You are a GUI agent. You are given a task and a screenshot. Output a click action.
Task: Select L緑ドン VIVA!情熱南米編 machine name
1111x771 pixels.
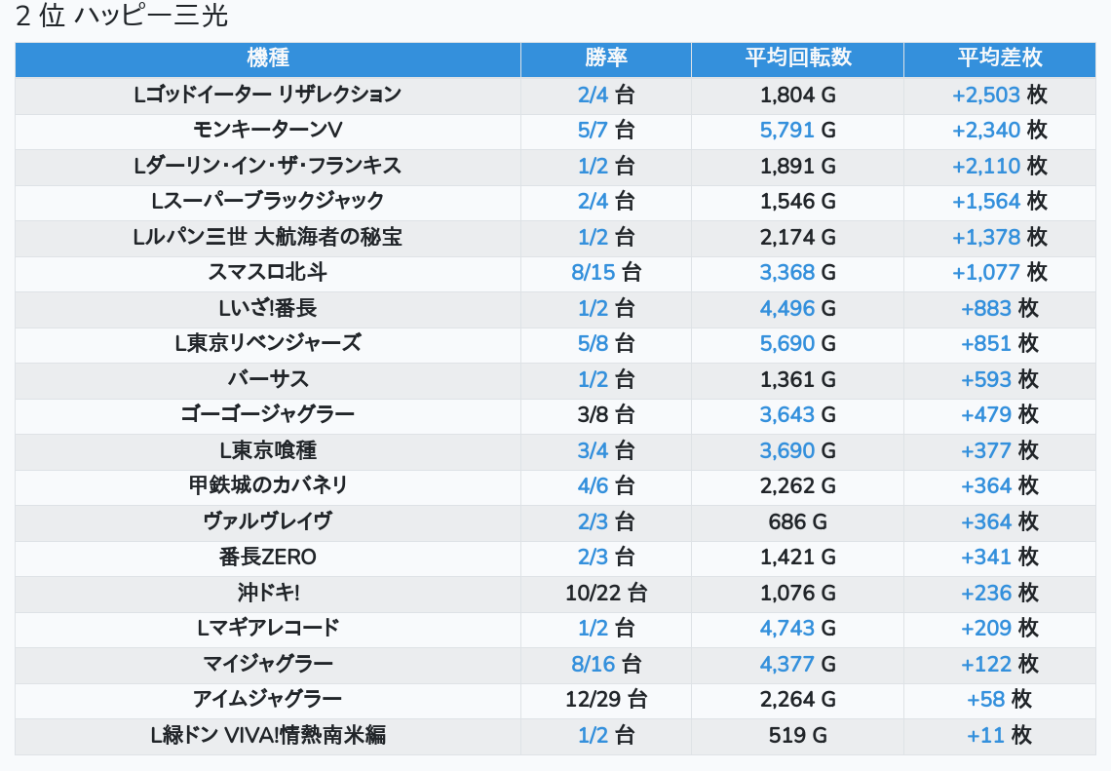[x=268, y=736]
